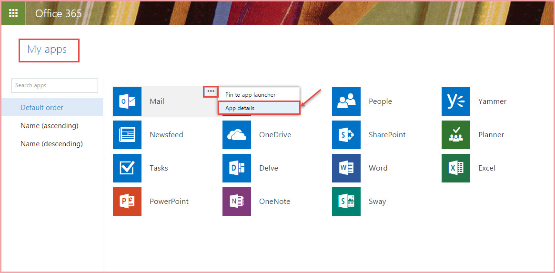Click the Mail Outlook icon
555x273 pixels.
tap(127, 101)
